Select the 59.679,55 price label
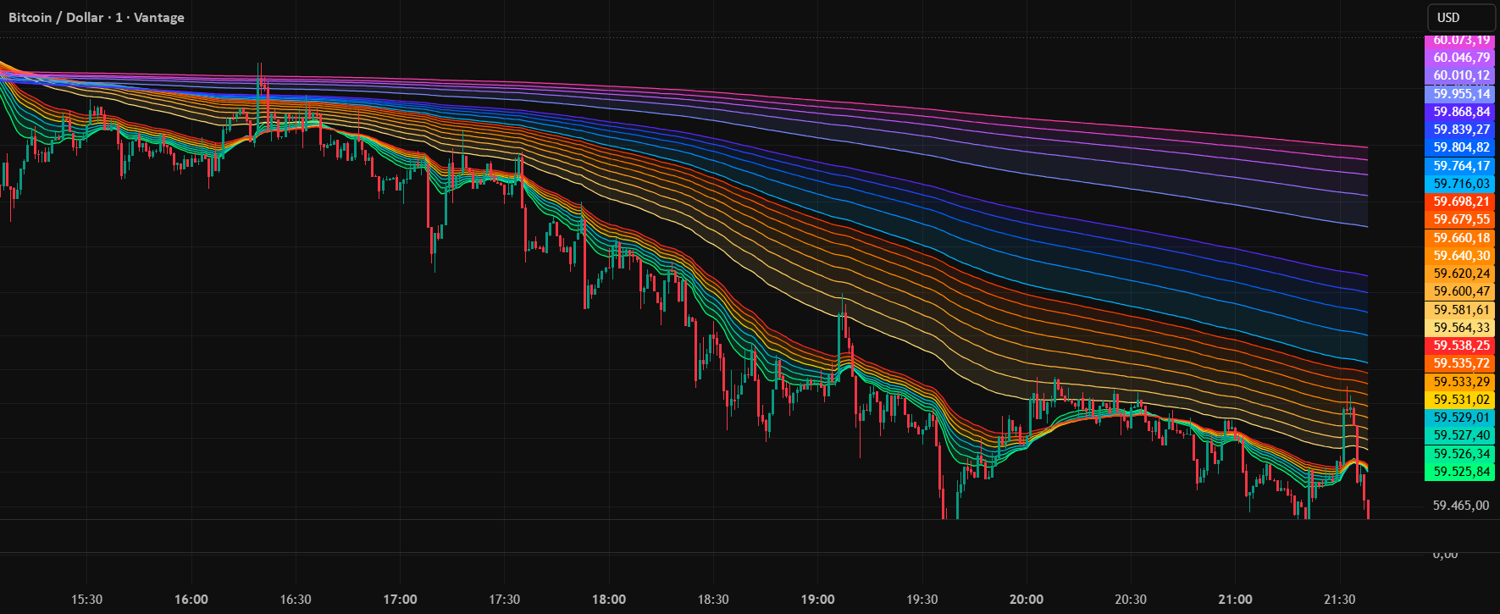Image resolution: width=1500 pixels, height=614 pixels. coord(1461,219)
